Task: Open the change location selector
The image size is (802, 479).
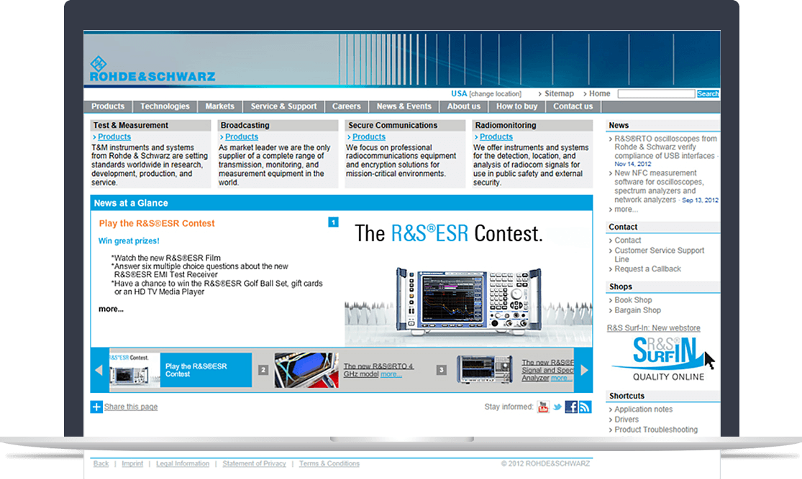Action: point(495,94)
